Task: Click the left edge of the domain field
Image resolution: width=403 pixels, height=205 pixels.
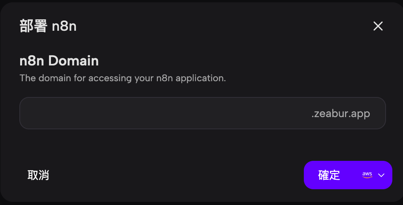Action: point(28,114)
